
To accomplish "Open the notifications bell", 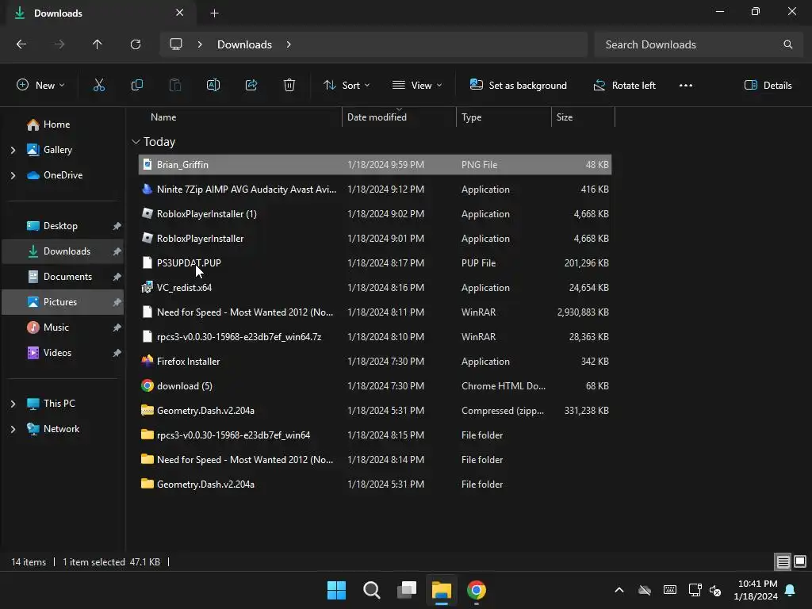I will pyautogui.click(x=791, y=590).
